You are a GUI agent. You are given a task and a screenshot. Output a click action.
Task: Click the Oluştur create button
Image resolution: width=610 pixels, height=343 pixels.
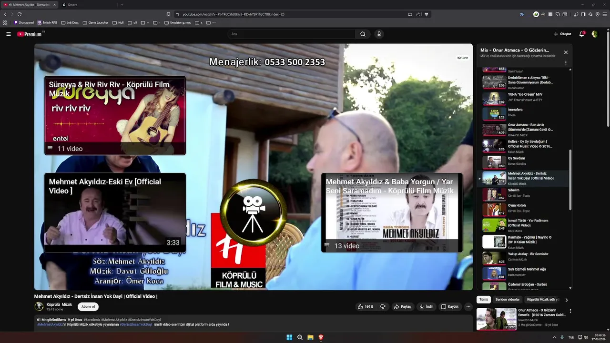[562, 34]
